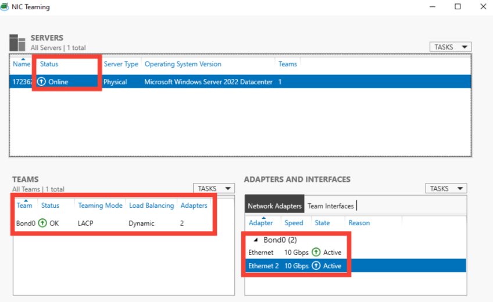Switch to the Team Interfaces tab
Viewport: 493px width, 302px height.
pos(330,206)
